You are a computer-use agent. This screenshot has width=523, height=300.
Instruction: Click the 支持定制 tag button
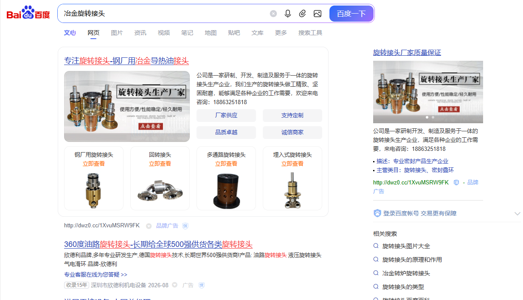coord(292,116)
